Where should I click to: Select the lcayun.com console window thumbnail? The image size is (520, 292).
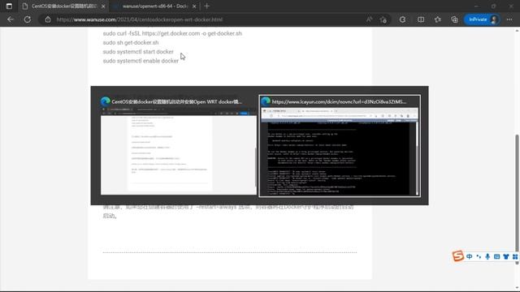[x=340, y=146]
